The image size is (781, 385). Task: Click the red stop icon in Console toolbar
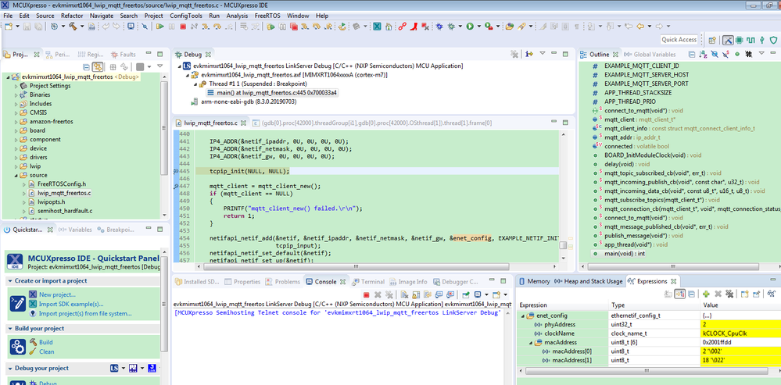point(366,294)
